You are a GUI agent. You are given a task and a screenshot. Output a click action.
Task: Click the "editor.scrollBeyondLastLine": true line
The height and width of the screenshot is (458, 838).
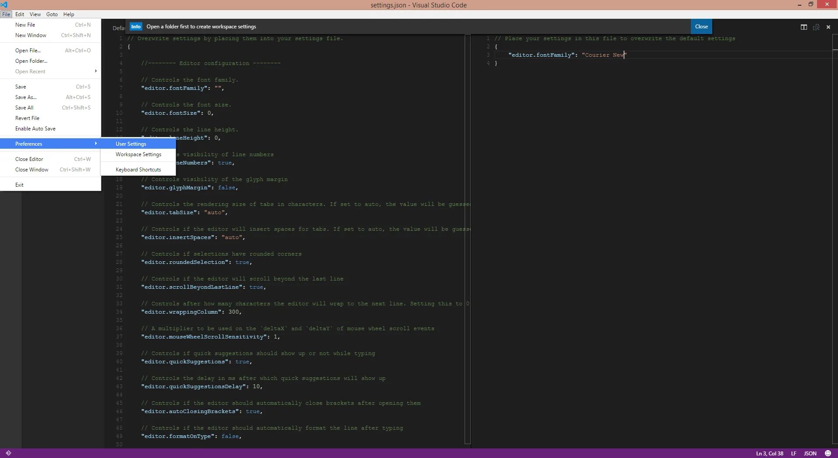203,287
